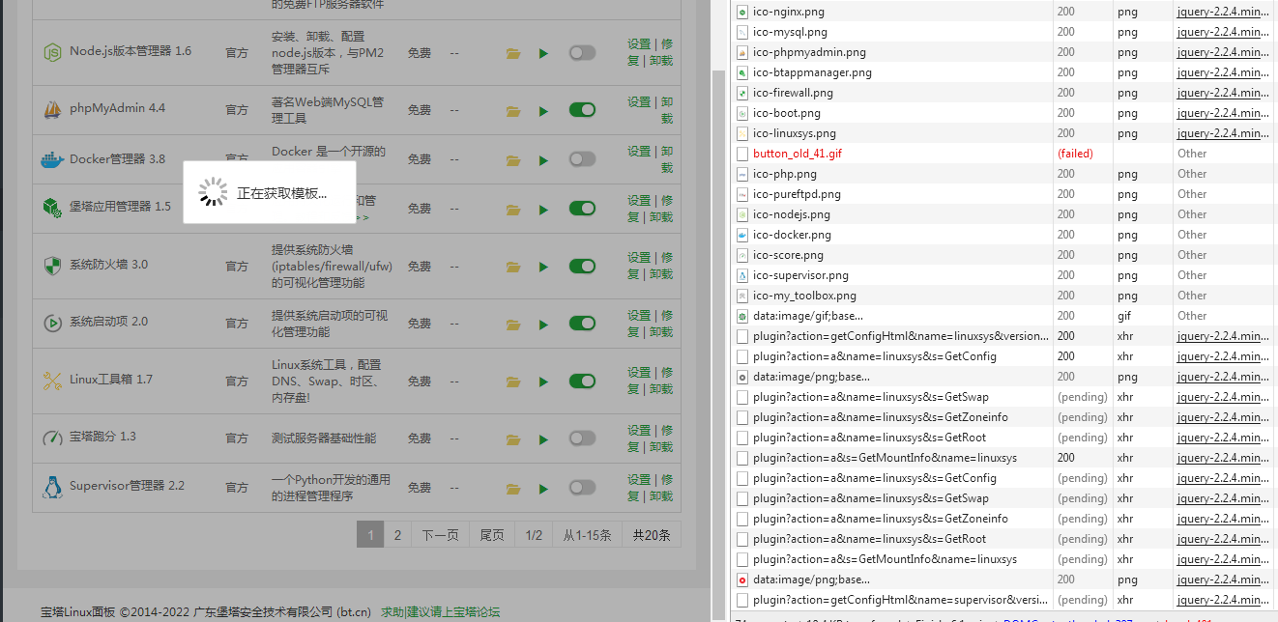Open folder icon in Docker管理器 row

[x=513, y=159]
